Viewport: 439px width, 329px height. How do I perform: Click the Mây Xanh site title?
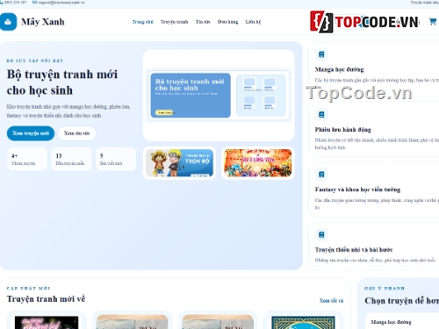click(x=43, y=22)
